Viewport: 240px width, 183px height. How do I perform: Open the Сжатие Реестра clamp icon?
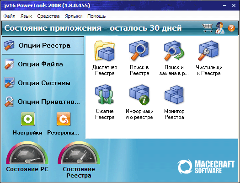click(x=105, y=94)
